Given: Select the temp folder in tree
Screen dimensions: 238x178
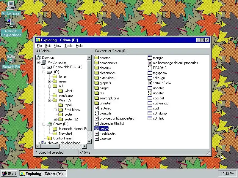Looking at the screenshot, I should pos(62,77).
